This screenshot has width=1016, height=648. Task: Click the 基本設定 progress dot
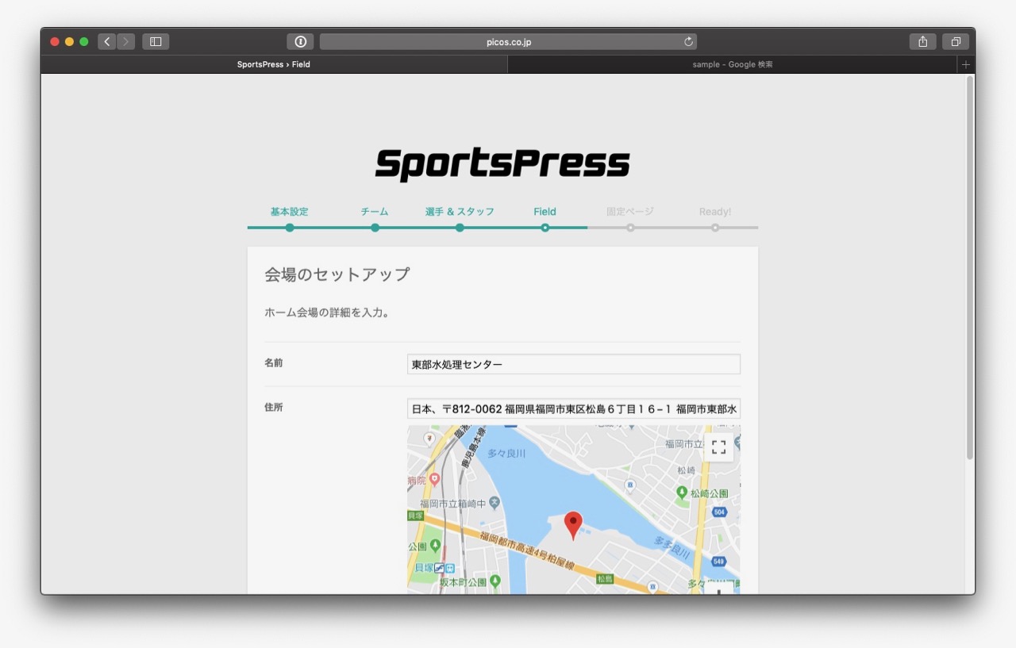click(290, 228)
